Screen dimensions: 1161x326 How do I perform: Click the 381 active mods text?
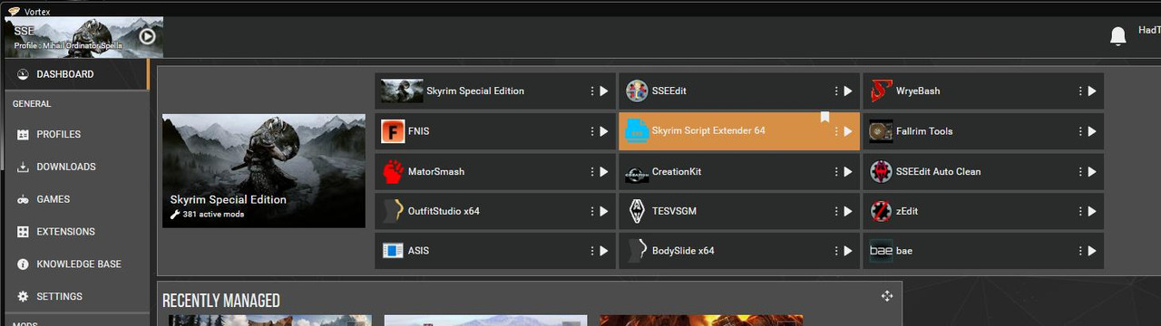[214, 215]
